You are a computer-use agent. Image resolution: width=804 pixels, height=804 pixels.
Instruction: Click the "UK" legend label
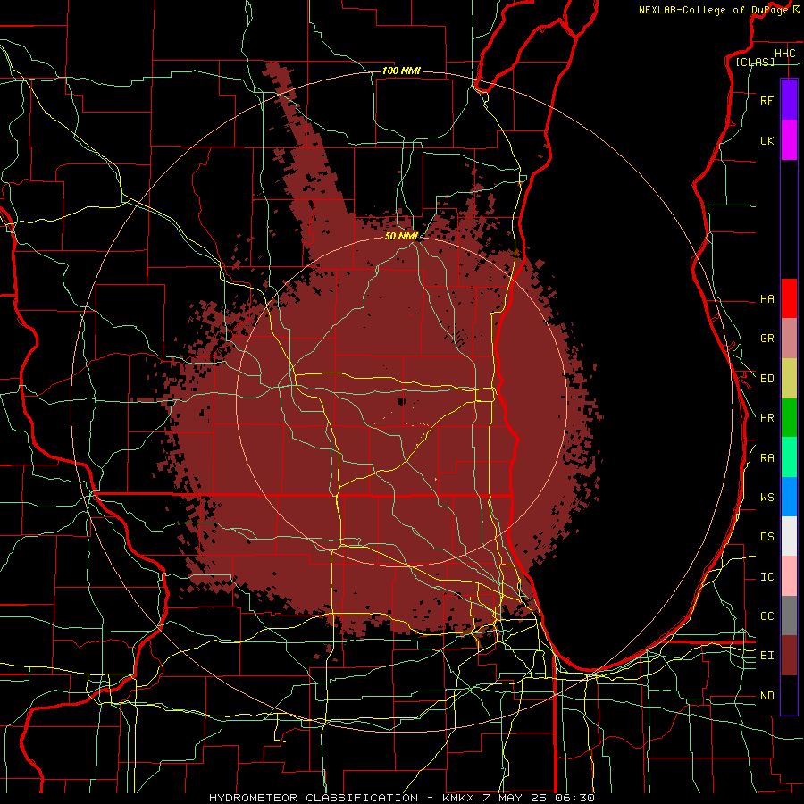[x=766, y=140]
